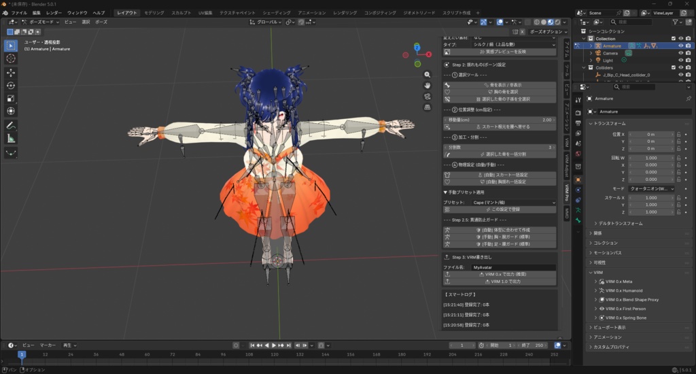Uncheck the Collection exclude checkbox in outliner
This screenshot has height=374, width=696.
(x=674, y=39)
